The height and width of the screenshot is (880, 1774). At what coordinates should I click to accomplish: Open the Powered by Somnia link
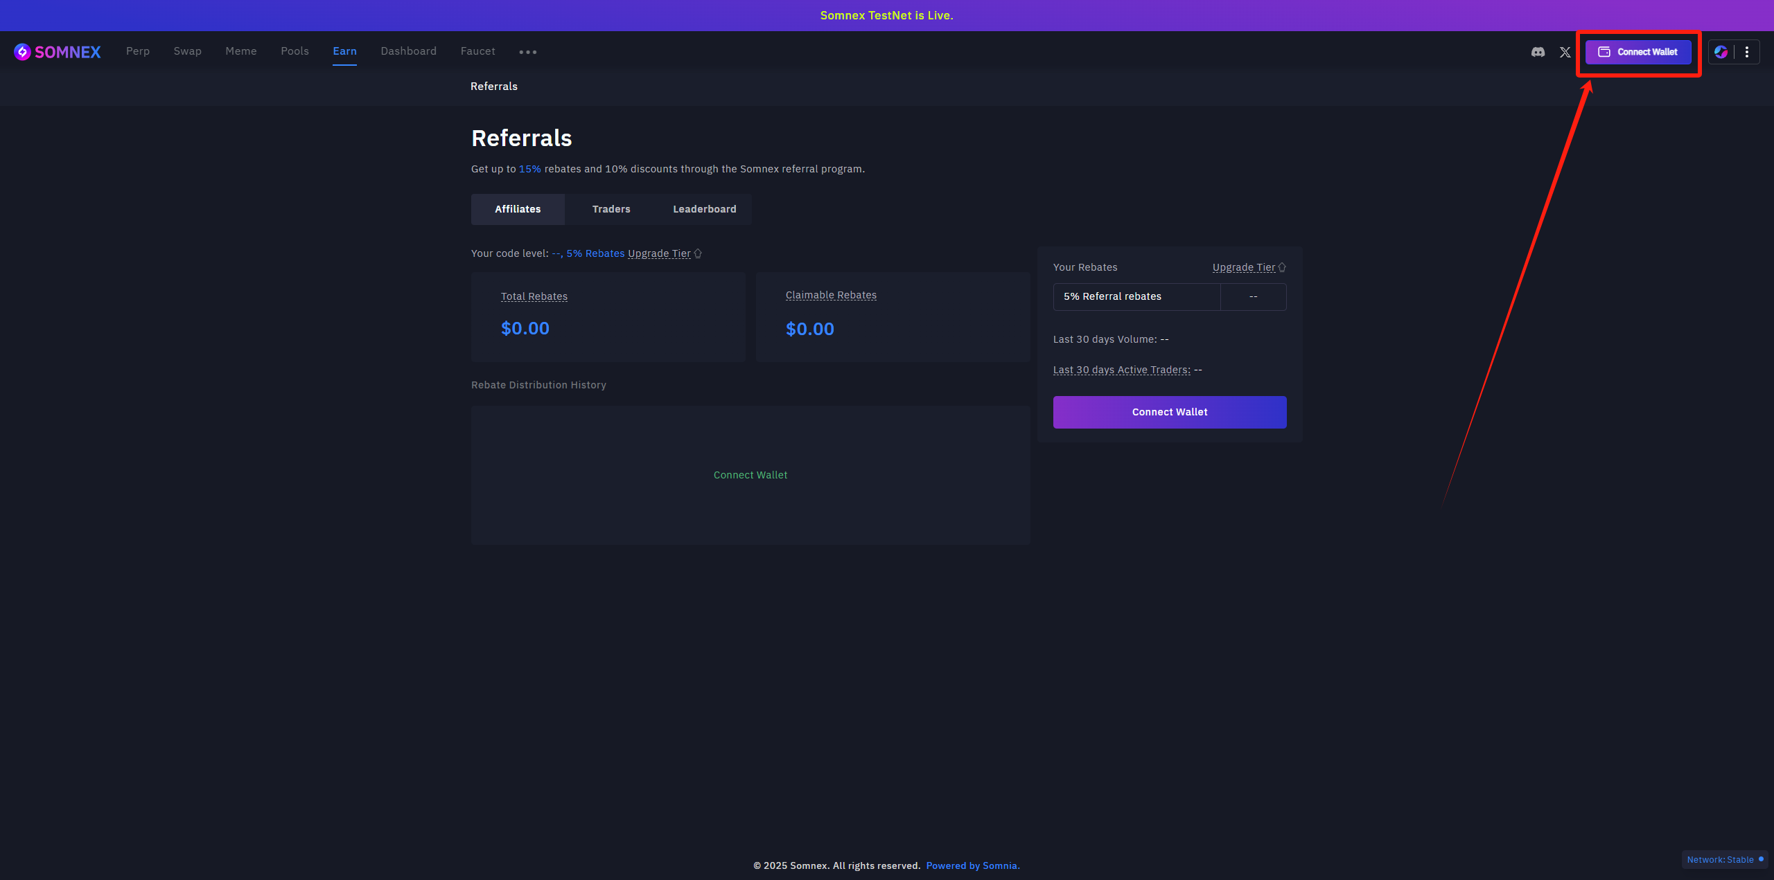pos(973,865)
